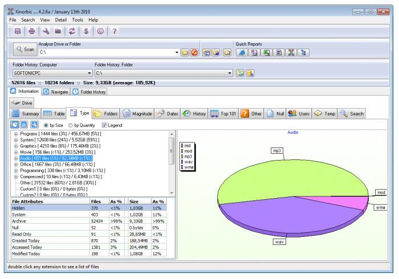The height and width of the screenshot is (279, 399).
Task: Expand the Movie tree node
Action: (x=16, y=152)
